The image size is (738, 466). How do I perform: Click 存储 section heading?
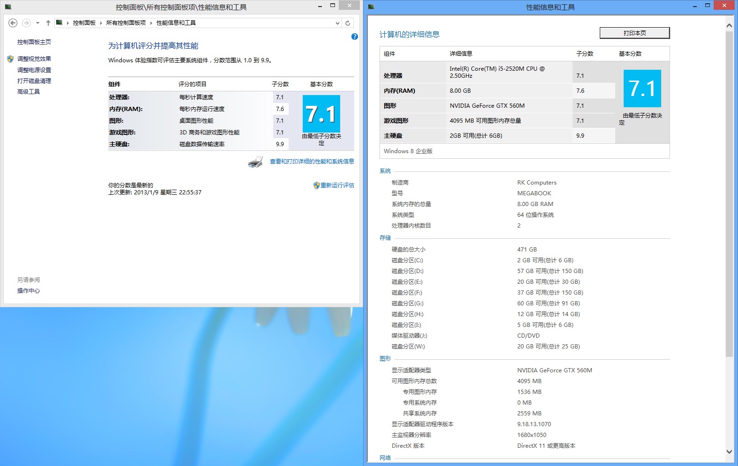385,238
